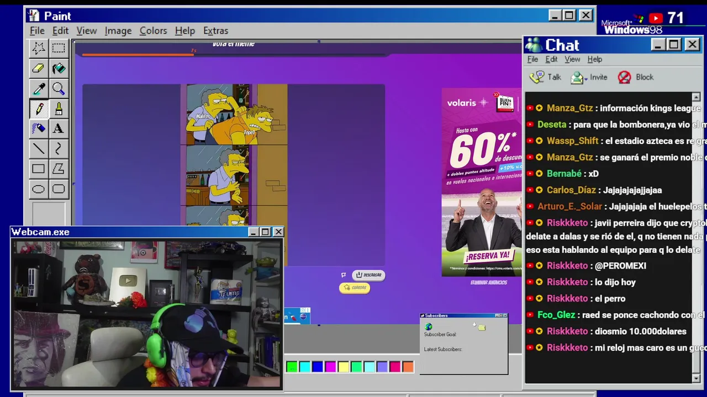
Task: Click the Paint window title palette icon
Action: click(x=34, y=16)
